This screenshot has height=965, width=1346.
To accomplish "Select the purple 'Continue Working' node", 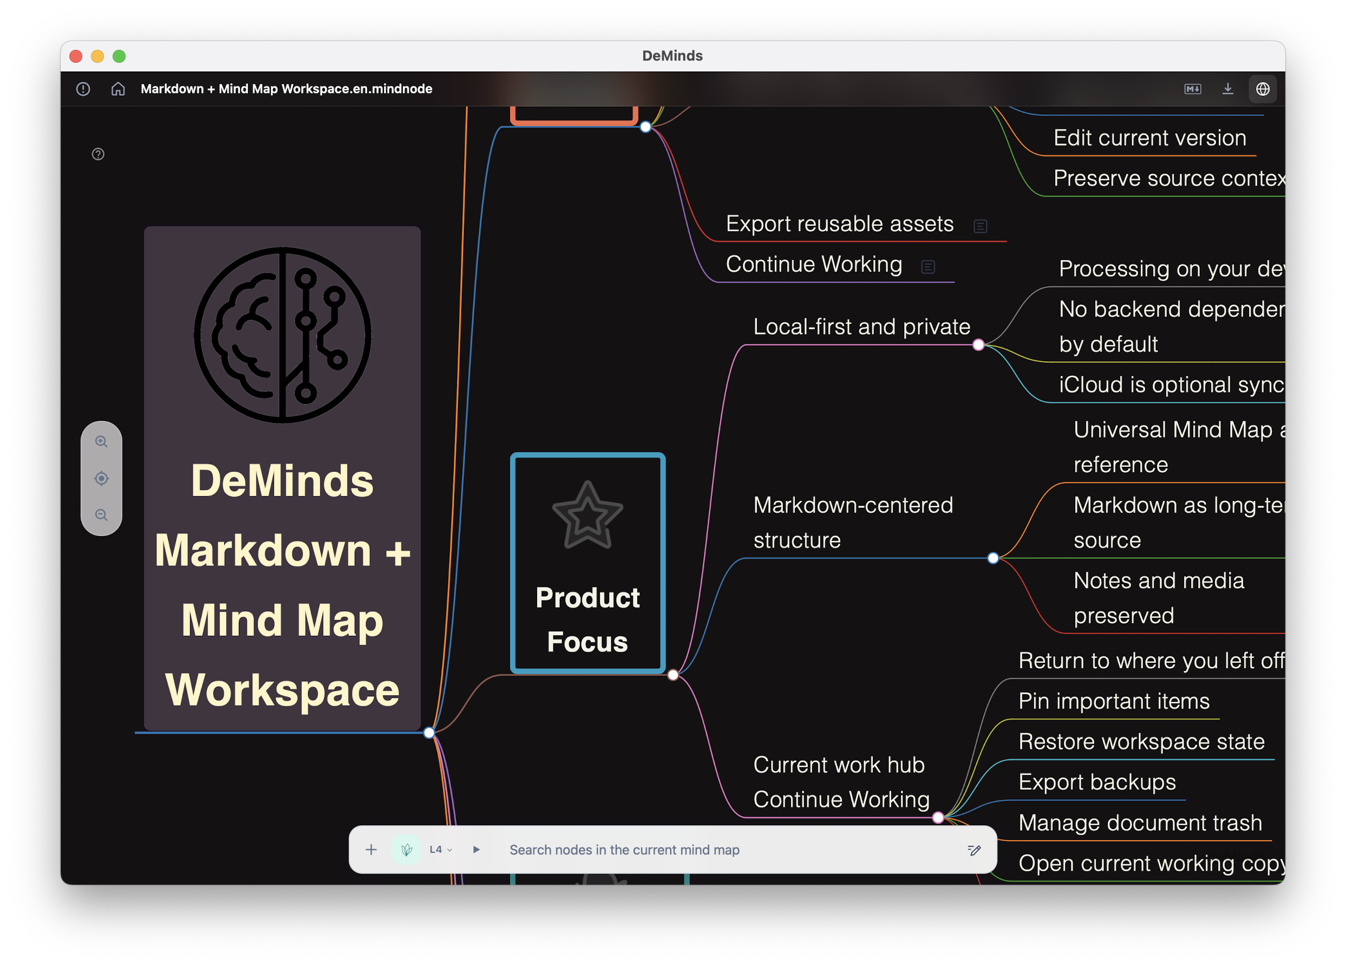I will [x=814, y=264].
